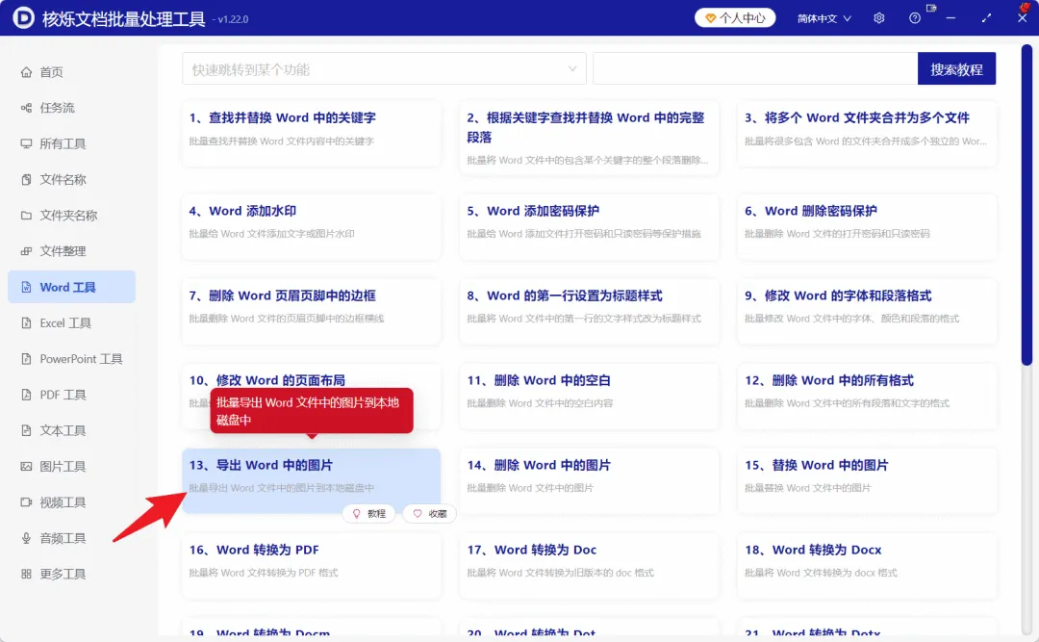
Task: Click the task flow icon beside 任务流
Action: point(26,108)
